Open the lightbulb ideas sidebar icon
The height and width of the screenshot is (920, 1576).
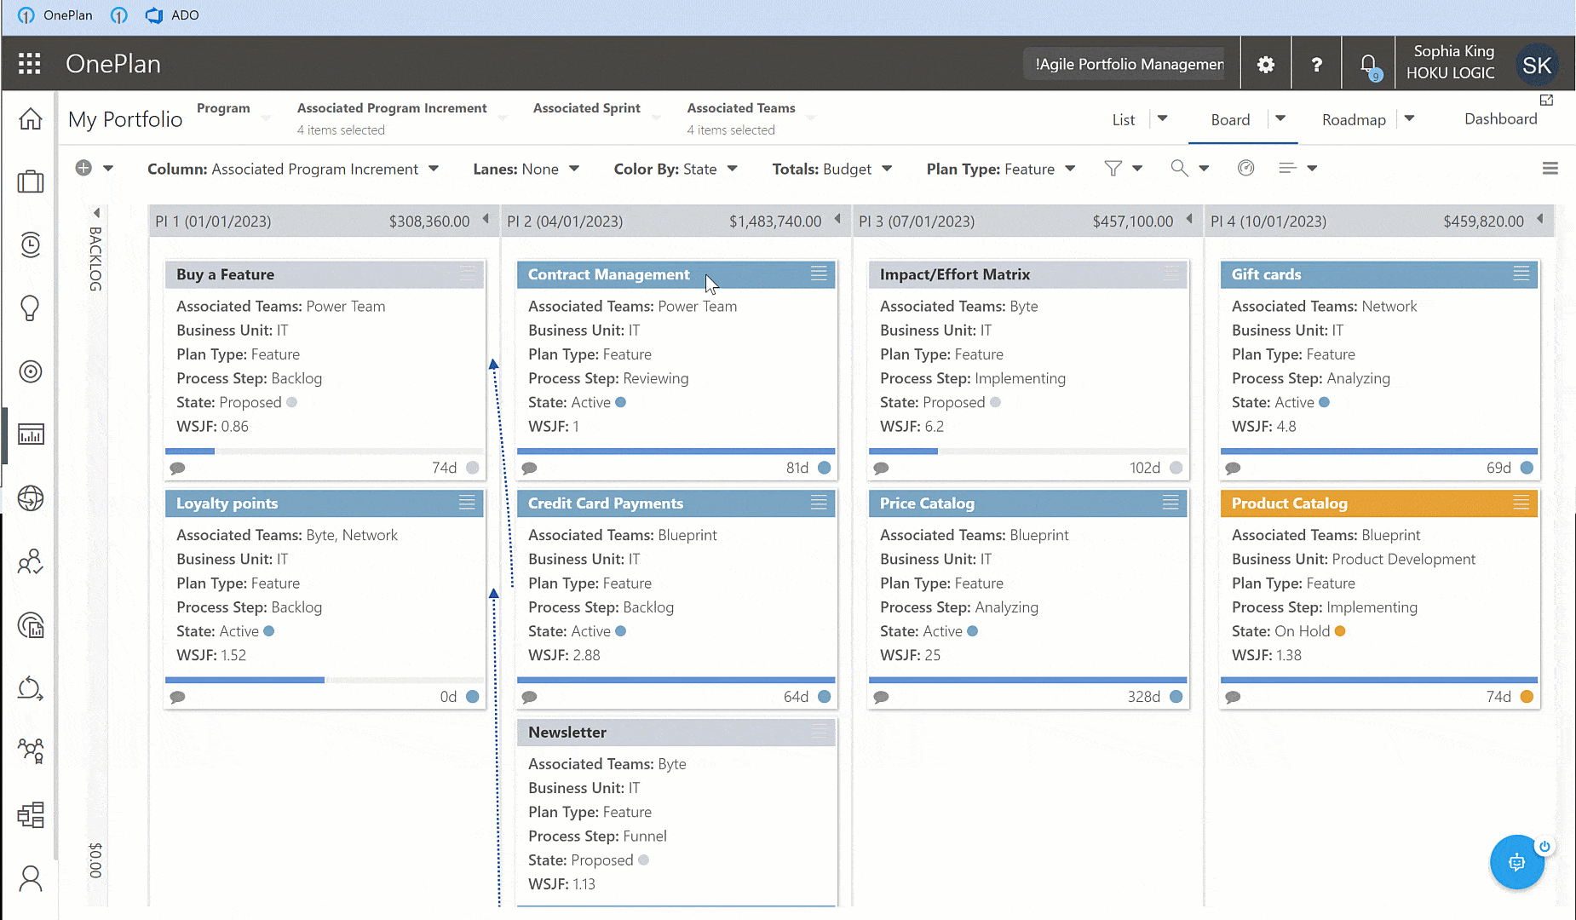click(x=31, y=308)
